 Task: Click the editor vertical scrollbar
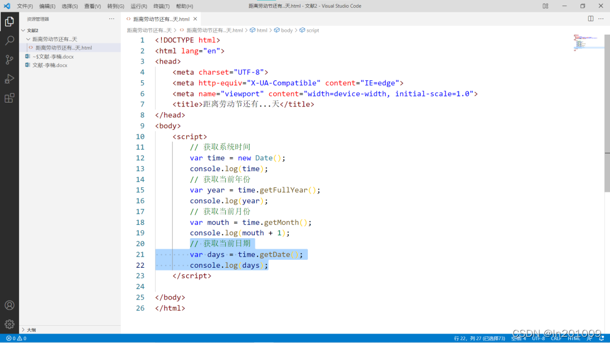tap(607, 113)
